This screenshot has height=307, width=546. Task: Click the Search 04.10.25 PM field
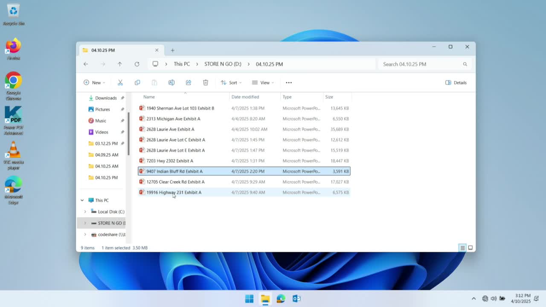tap(420, 64)
